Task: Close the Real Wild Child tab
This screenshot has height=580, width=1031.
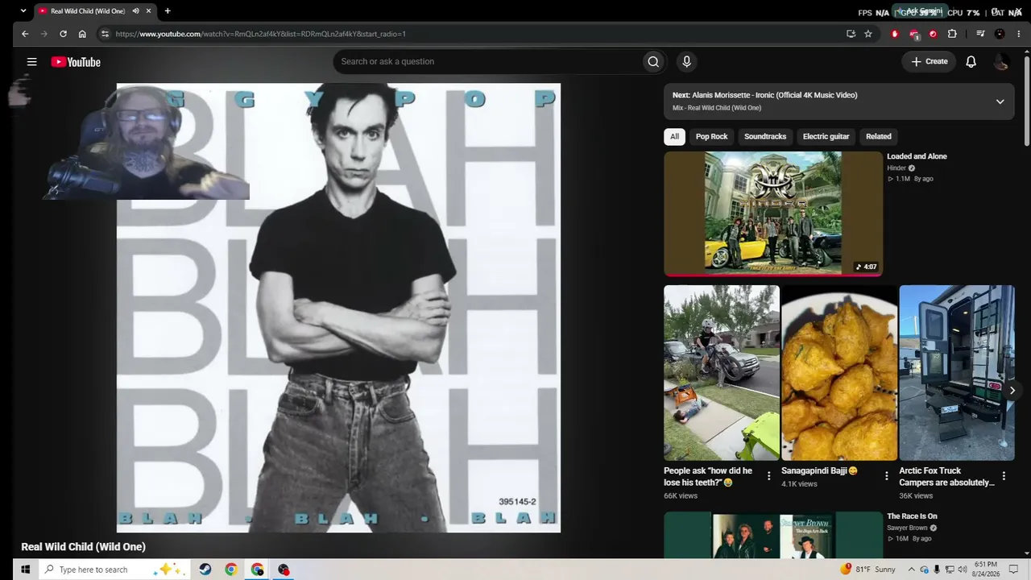Action: (148, 11)
